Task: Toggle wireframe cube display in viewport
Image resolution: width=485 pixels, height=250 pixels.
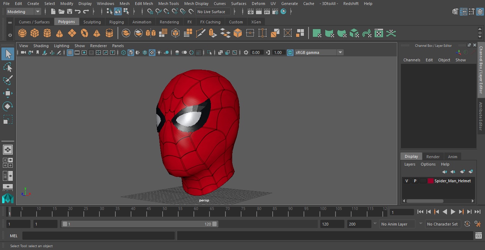Action: tap(124, 52)
